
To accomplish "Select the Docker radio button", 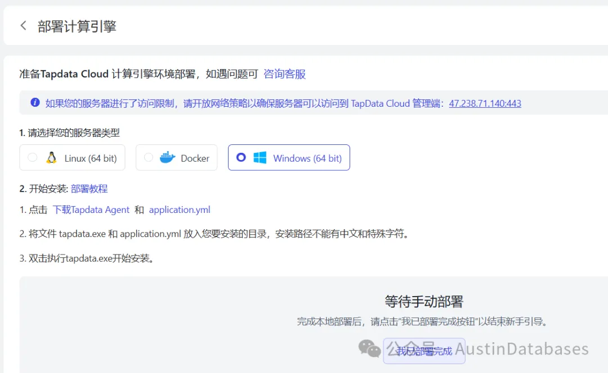I will click(x=149, y=158).
